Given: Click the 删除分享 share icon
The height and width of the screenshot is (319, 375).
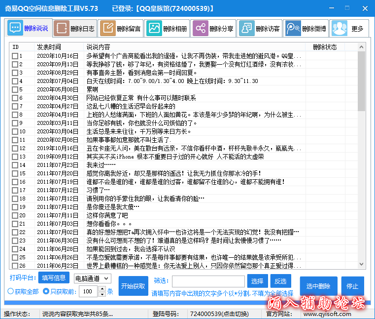Looking at the screenshot, I should [x=200, y=29].
